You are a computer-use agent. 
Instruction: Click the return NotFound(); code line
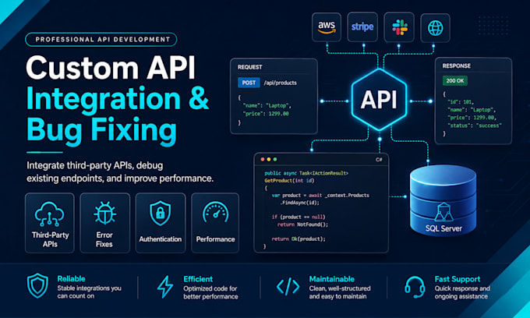303,224
